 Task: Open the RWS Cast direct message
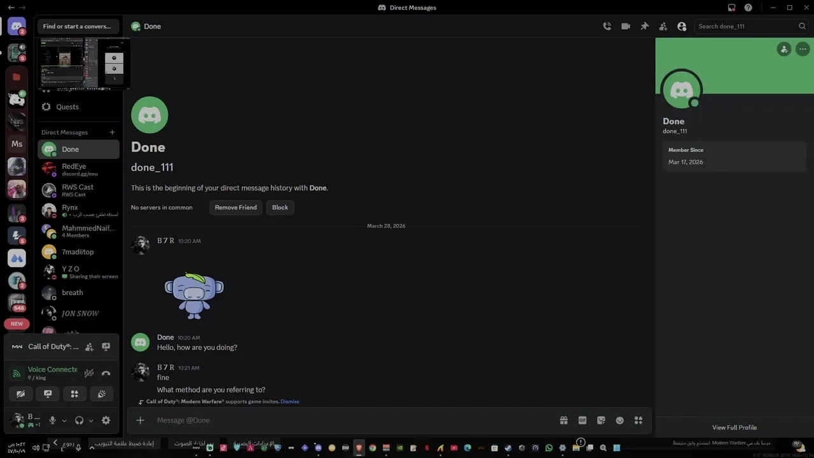point(78,190)
